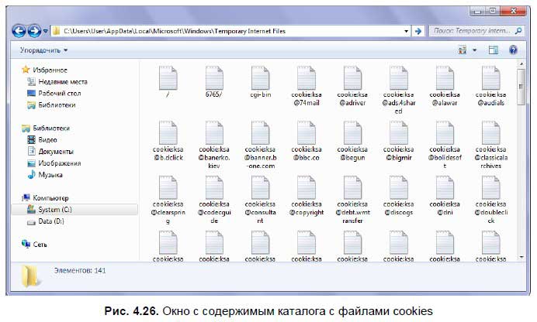Image resolution: width=537 pixels, height=322 pixels.
Task: Toggle the preview pane icon
Action: pos(493,50)
